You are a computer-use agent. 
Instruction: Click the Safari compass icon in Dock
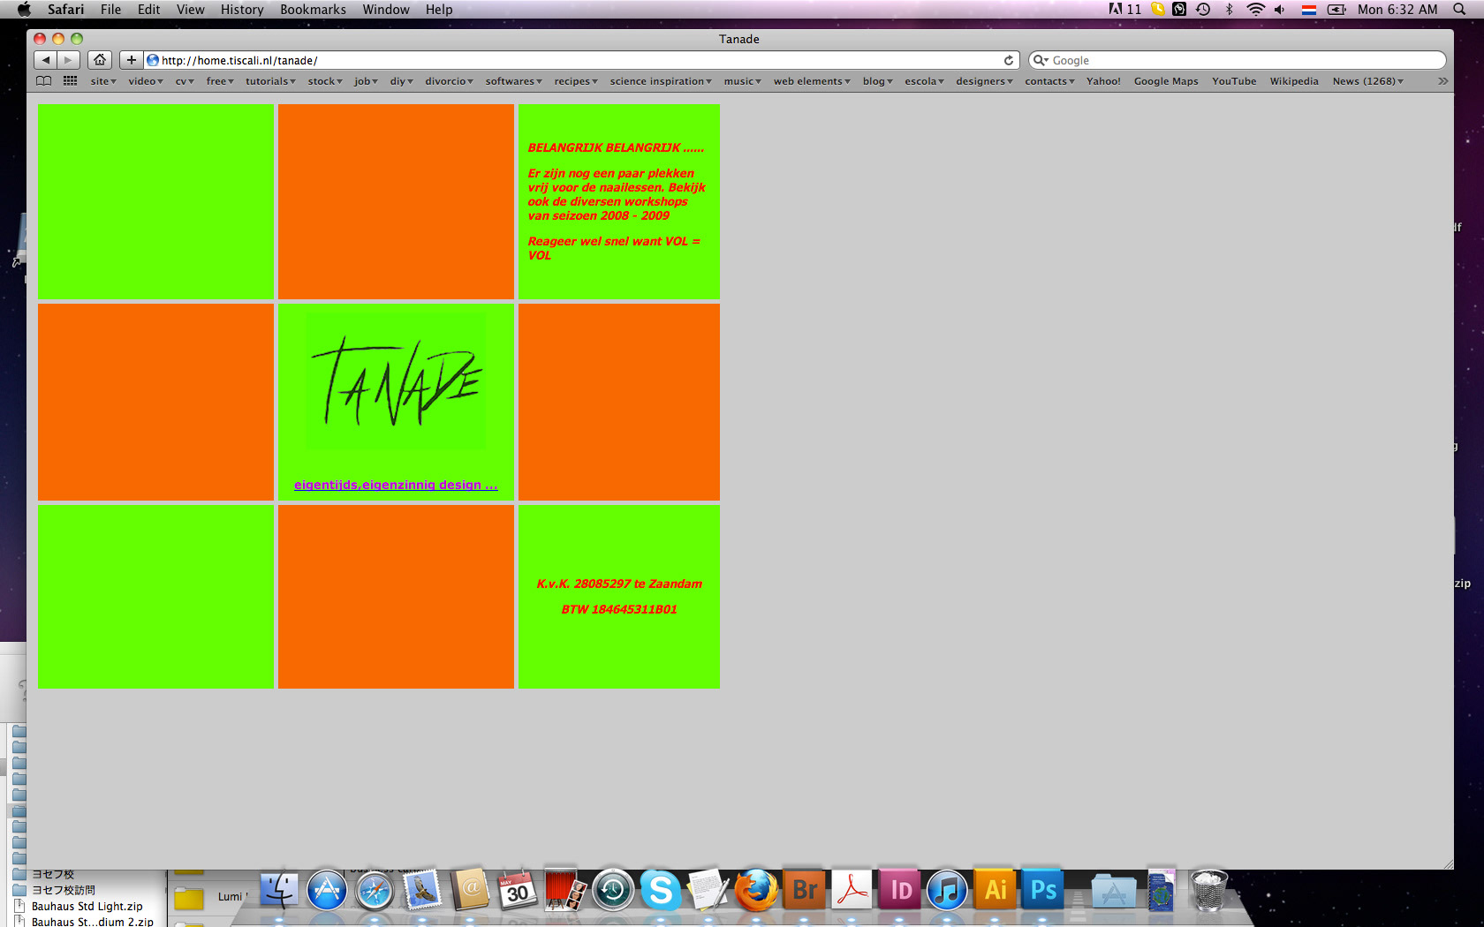375,890
